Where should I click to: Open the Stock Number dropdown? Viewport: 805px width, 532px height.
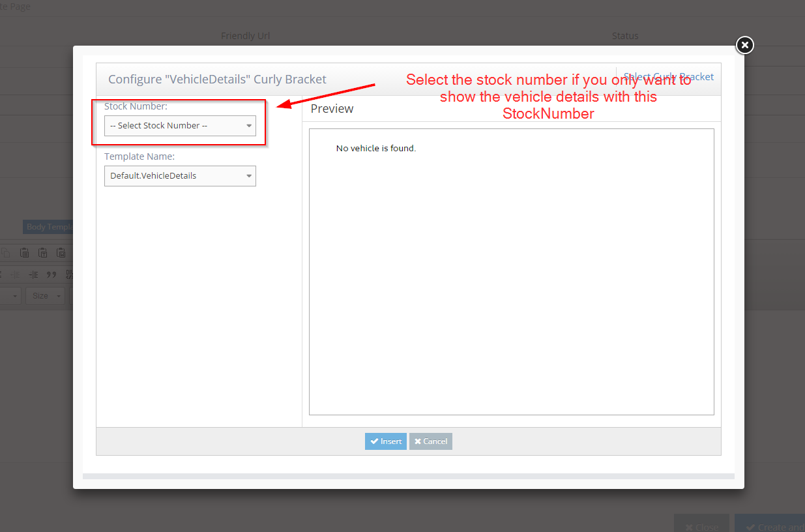(x=180, y=126)
